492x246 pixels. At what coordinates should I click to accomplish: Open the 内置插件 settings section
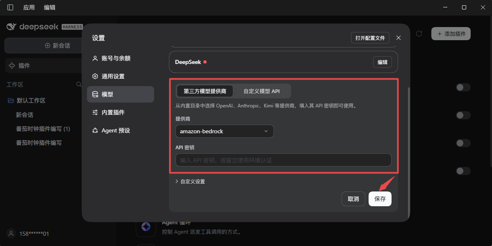tap(121, 112)
